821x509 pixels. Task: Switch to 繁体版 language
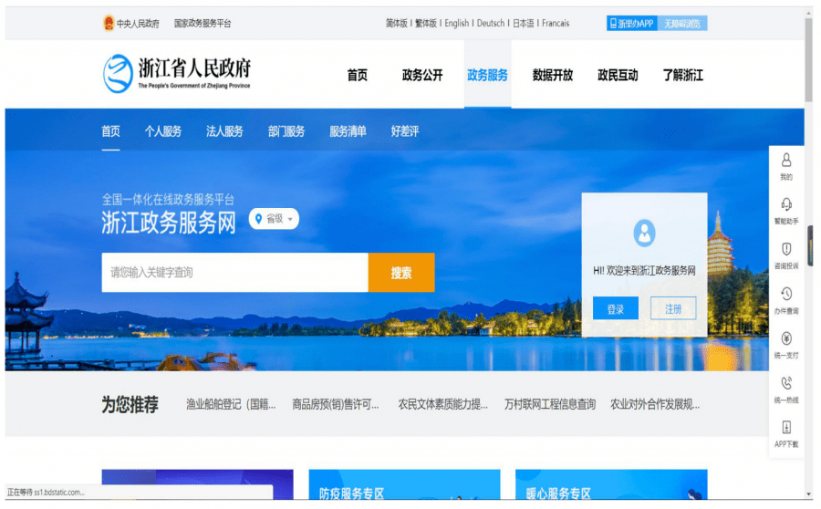[426, 23]
